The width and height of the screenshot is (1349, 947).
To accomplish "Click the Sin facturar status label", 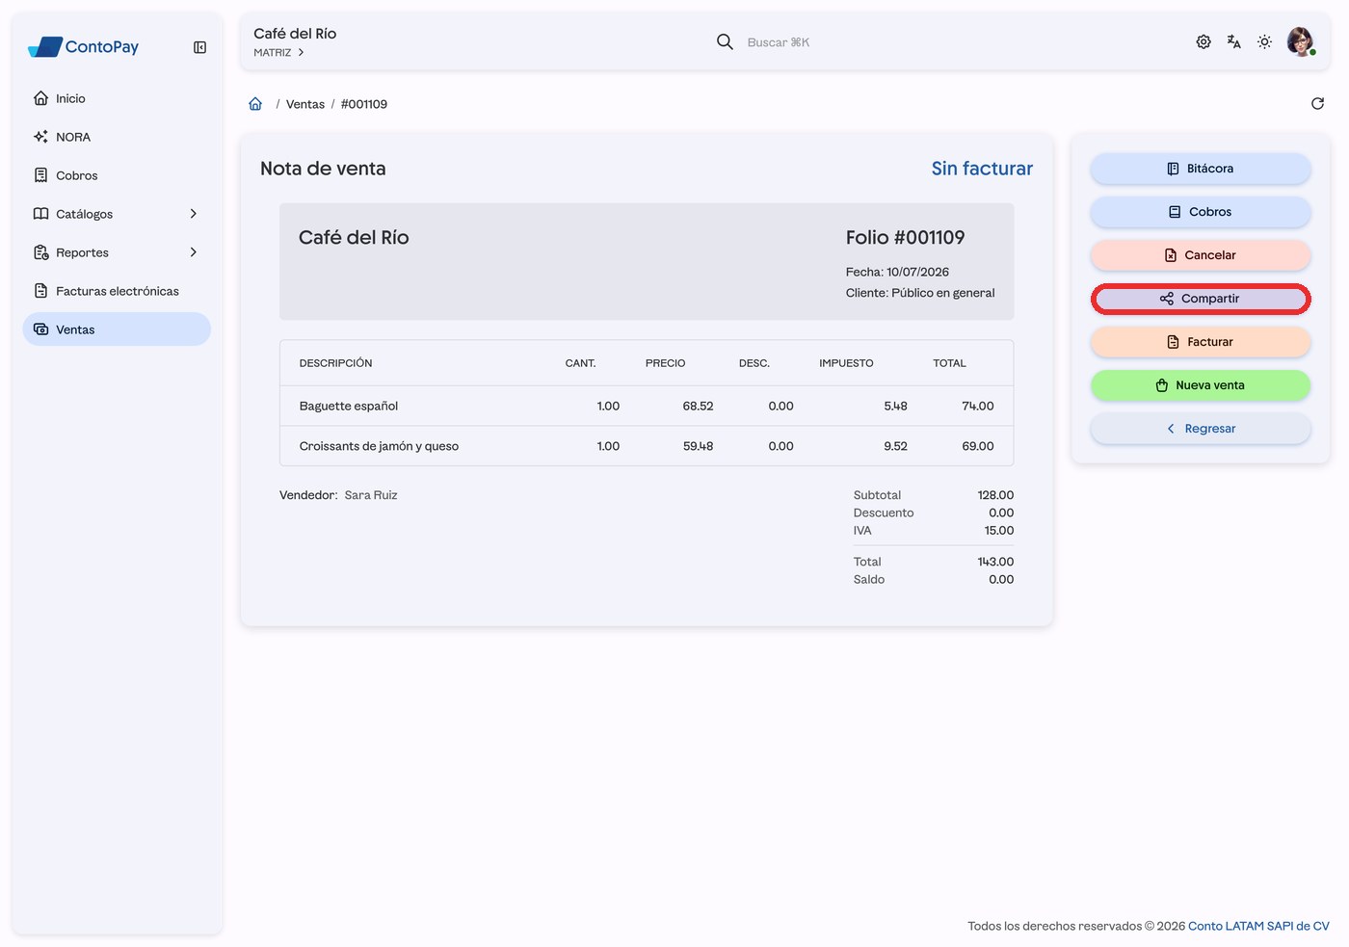I will pyautogui.click(x=982, y=169).
